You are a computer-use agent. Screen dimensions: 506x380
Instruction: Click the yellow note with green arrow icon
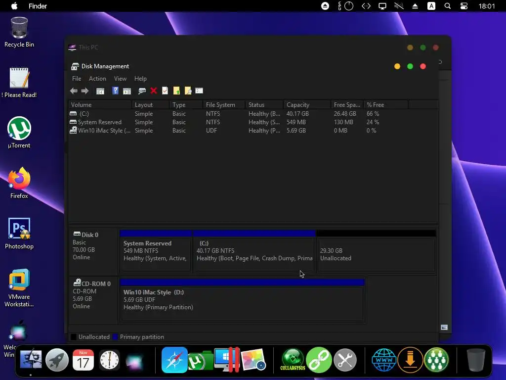[176, 91]
